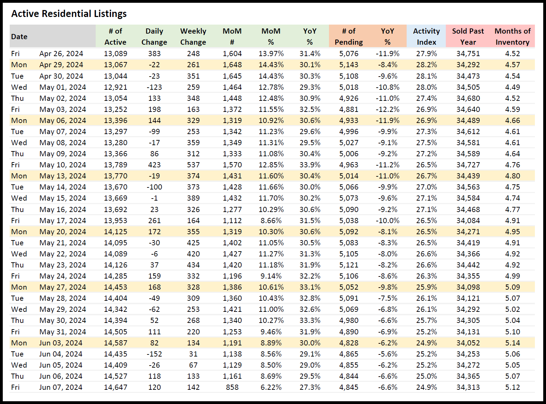Select the Date column header
The image size is (546, 404).
pos(19,36)
